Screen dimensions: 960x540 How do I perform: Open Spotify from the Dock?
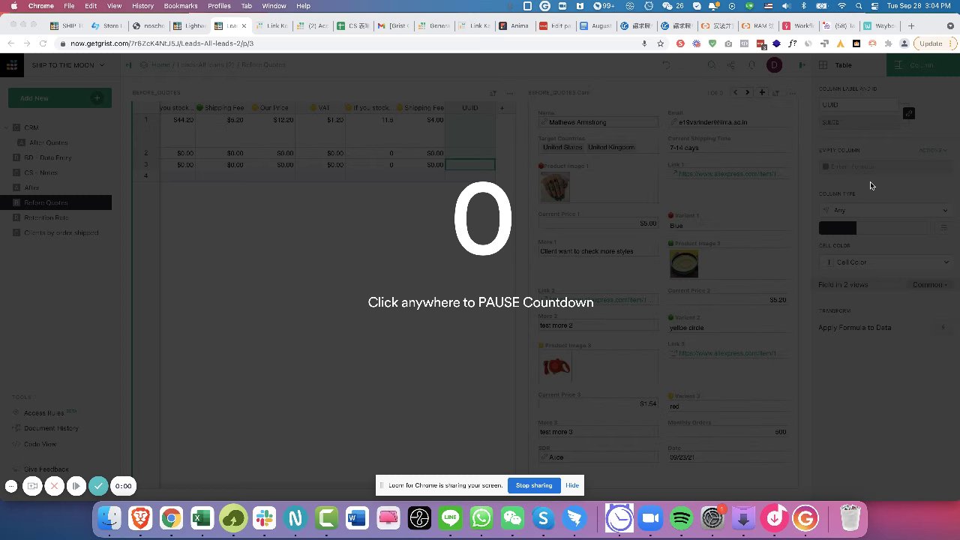(x=681, y=518)
